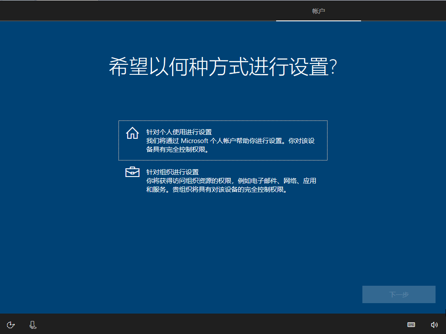The image size is (446, 334).
Task: Click the briefcase icon for organization setup
Action: (132, 172)
